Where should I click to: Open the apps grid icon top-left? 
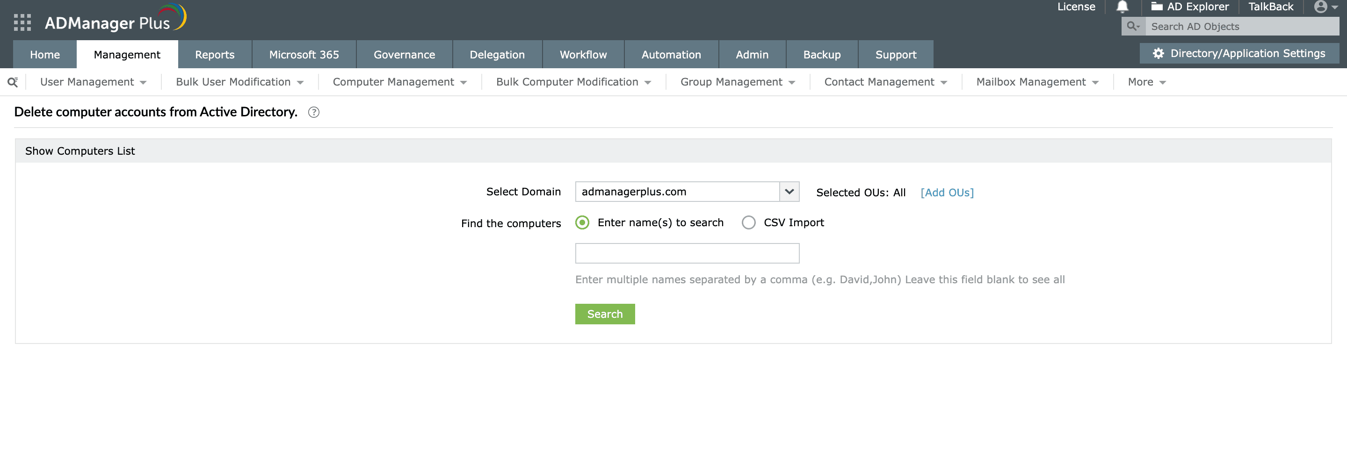click(22, 22)
